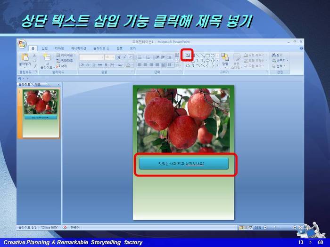Select the down block arrow shape
This screenshot has width=330, height=247.
(213, 61)
